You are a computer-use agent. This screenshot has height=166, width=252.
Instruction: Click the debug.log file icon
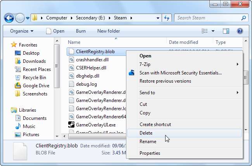point(71,84)
